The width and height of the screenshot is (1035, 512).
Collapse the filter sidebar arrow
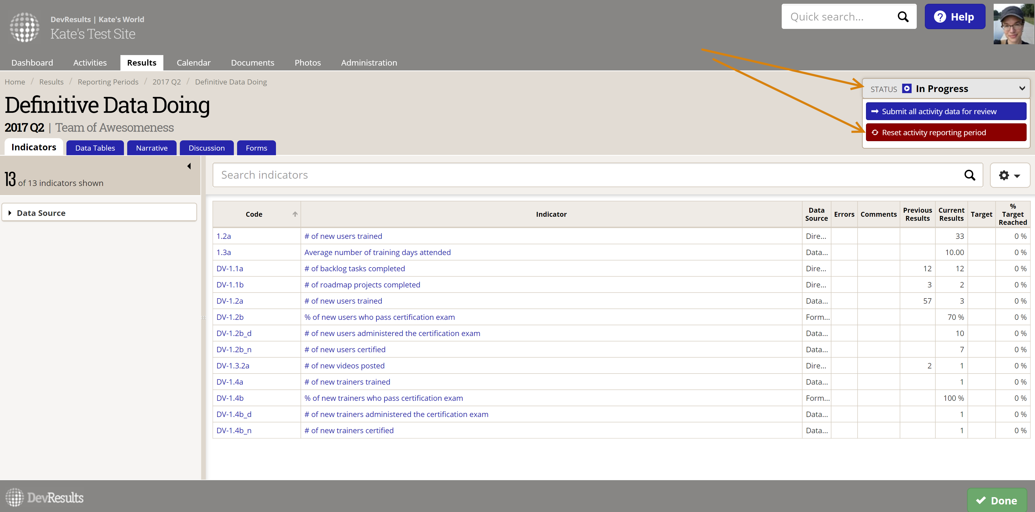point(189,166)
